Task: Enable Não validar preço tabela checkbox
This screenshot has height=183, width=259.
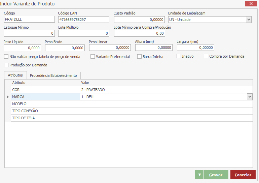Action: [6, 57]
